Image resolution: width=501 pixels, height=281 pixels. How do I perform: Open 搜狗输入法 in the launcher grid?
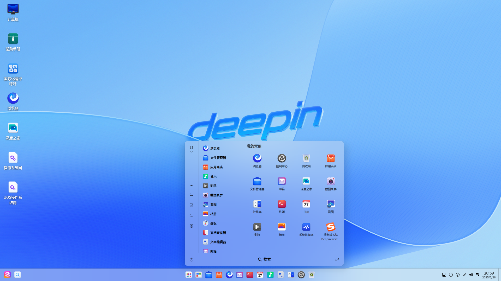[331, 231]
